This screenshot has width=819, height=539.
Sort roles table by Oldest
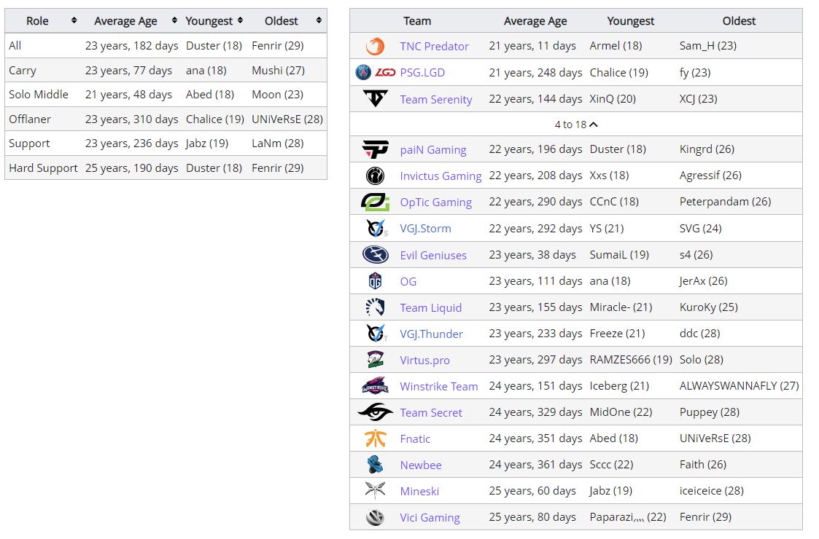tap(319, 21)
